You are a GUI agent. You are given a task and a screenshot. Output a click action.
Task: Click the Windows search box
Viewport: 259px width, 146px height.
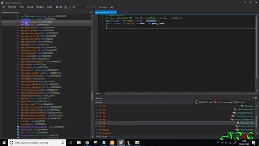coord(37,142)
